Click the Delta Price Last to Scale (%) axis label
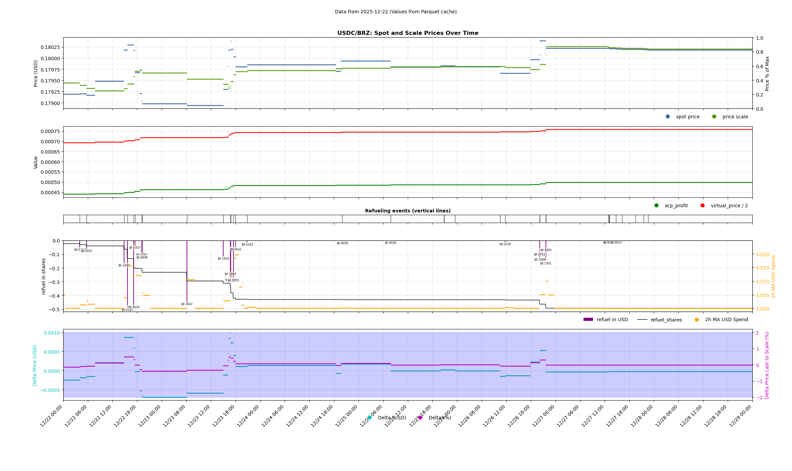Image resolution: width=792 pixels, height=471 pixels. (x=767, y=365)
